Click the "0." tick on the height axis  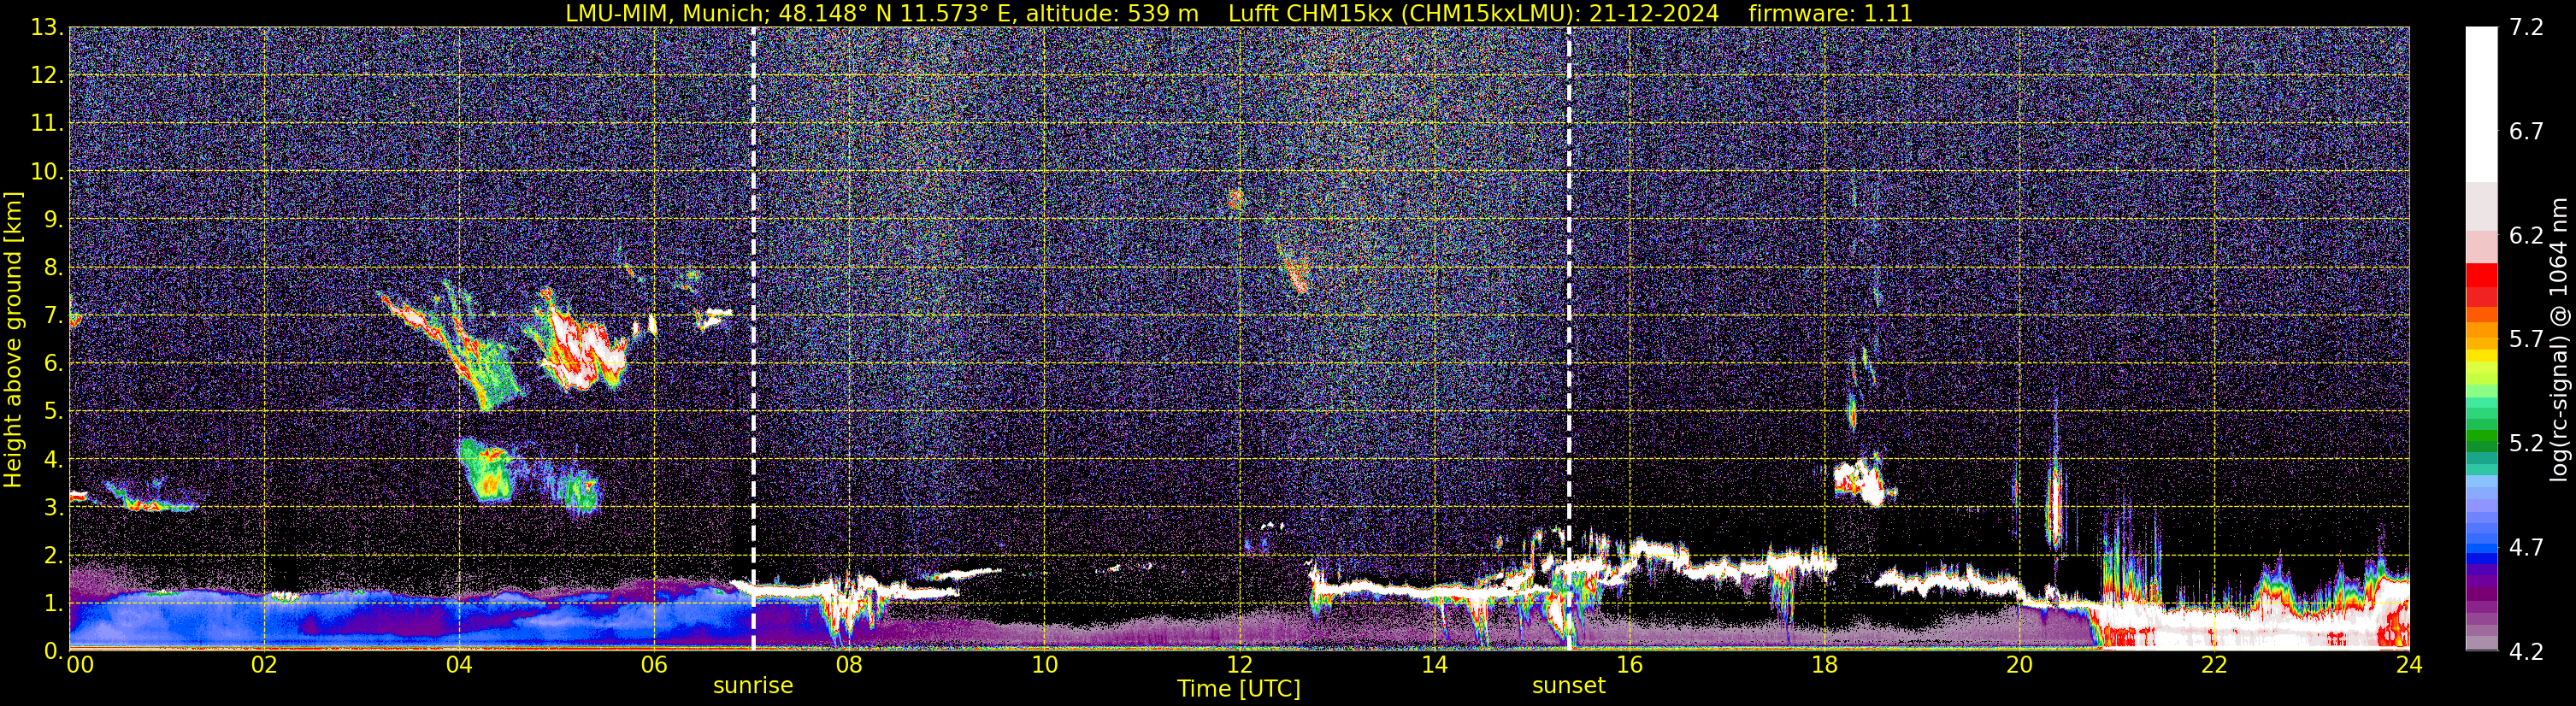tap(52, 651)
